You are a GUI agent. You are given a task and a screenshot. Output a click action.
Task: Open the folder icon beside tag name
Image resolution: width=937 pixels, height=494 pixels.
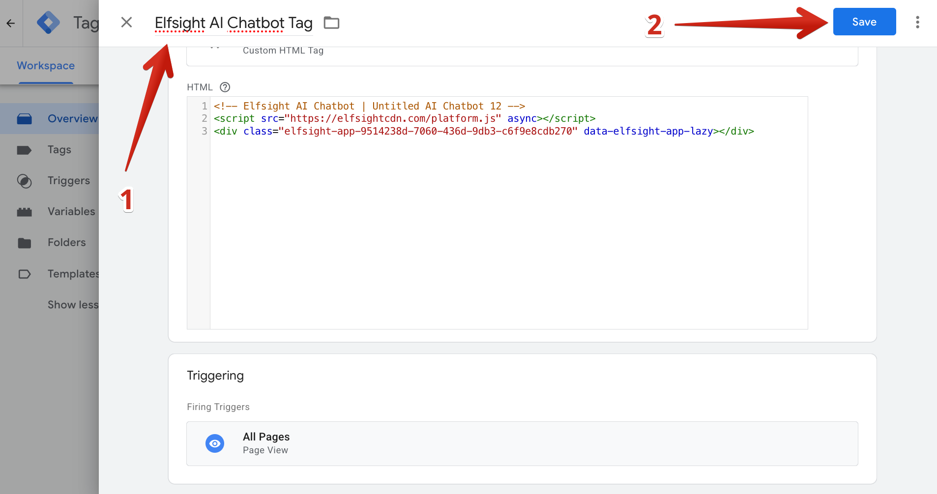pyautogui.click(x=331, y=23)
